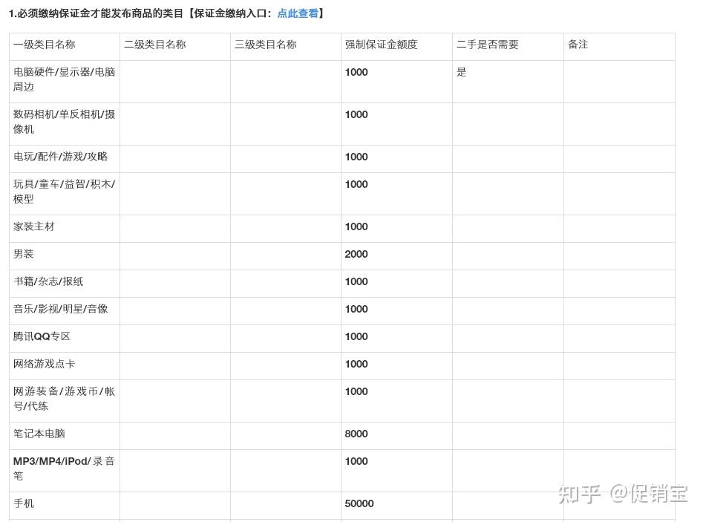
Task: Click the 是 value in 二手是否需要 column
Action: coord(462,72)
